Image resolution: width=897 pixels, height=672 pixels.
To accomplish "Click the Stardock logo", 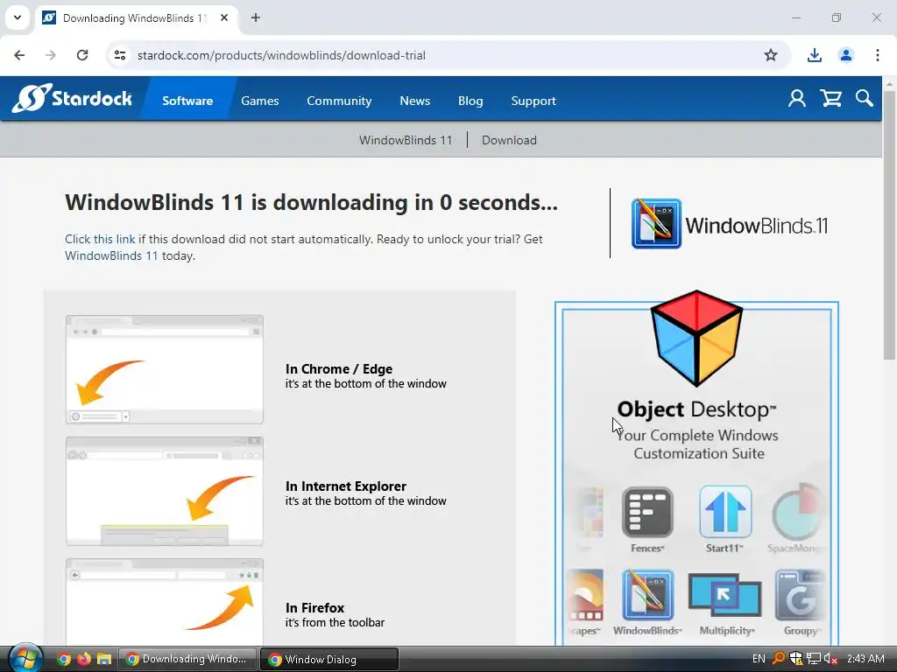I will tap(73, 98).
